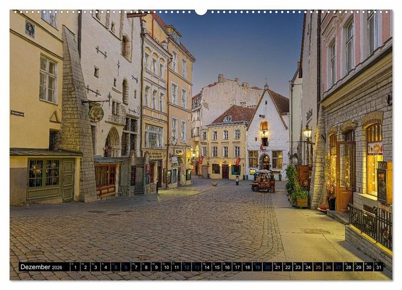This screenshot has height=290, width=402.
Task: Select day 5 in the calendar strip
Action: point(116,267)
